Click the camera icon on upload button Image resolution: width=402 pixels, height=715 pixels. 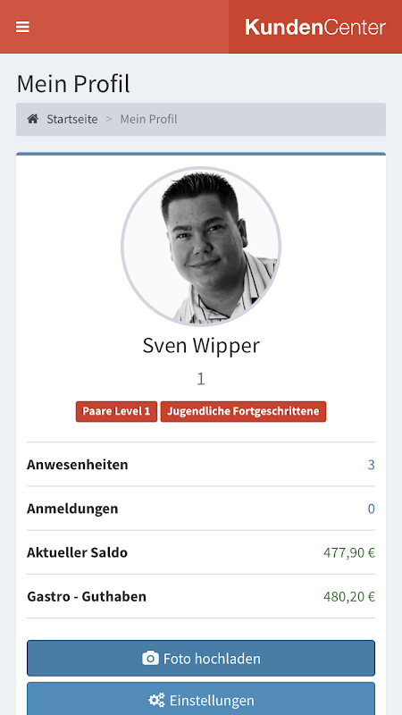click(x=150, y=659)
